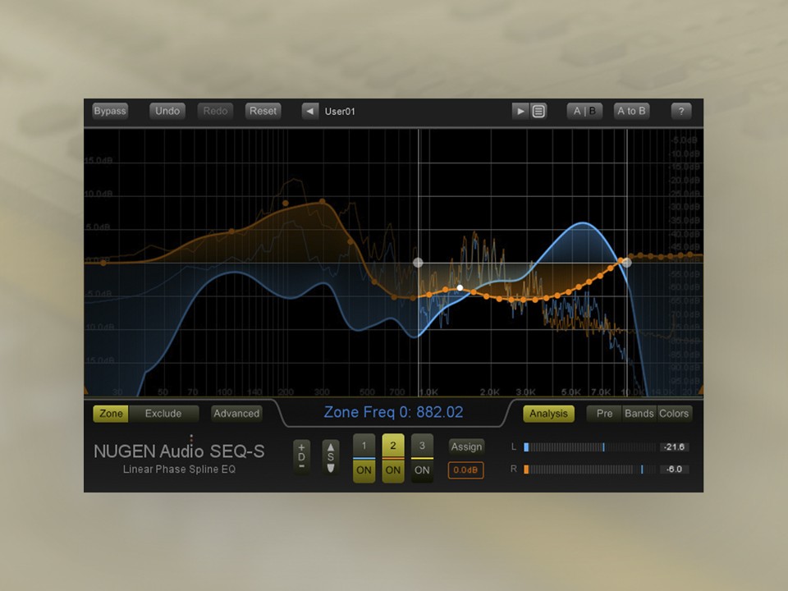Go to previous preset arrow

click(310, 111)
